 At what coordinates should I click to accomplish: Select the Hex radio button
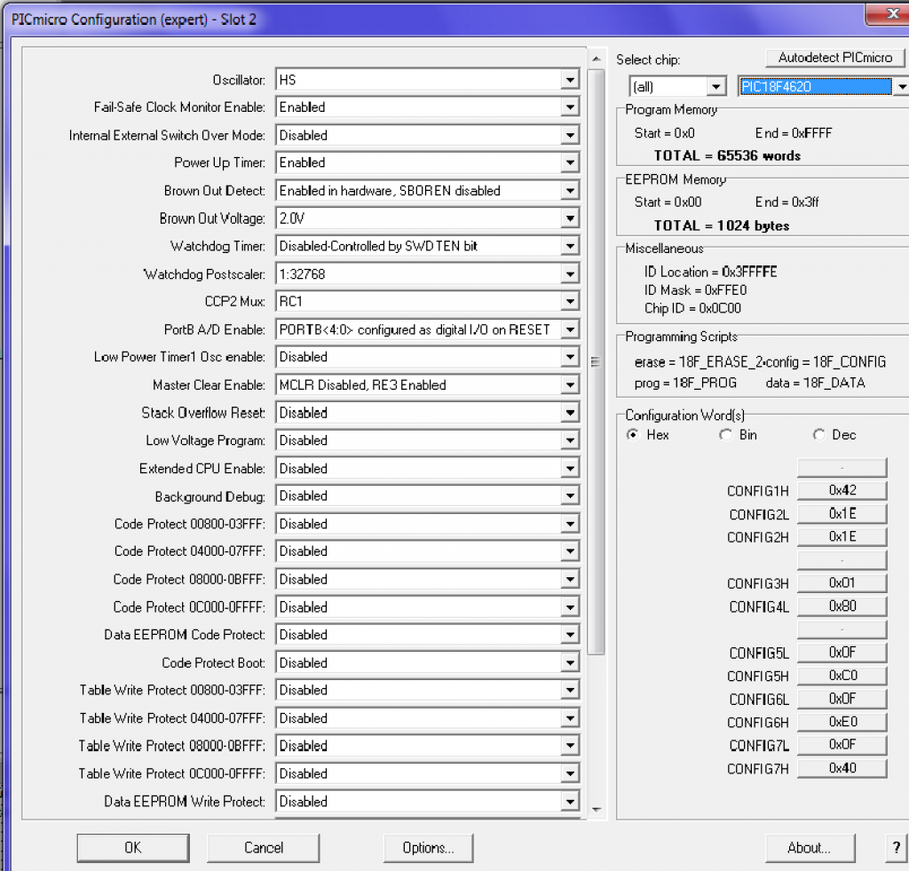[x=633, y=434]
